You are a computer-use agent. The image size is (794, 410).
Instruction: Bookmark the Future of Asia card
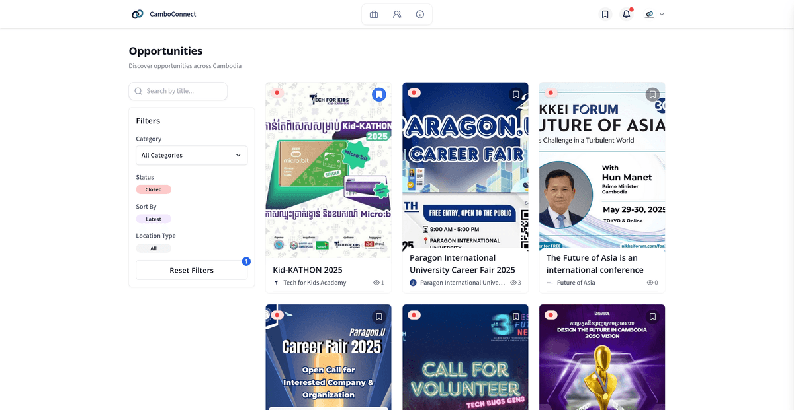click(x=652, y=94)
